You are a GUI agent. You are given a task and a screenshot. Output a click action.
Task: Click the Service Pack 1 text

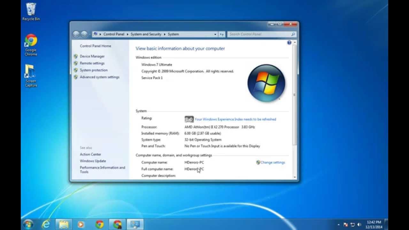tap(152, 78)
